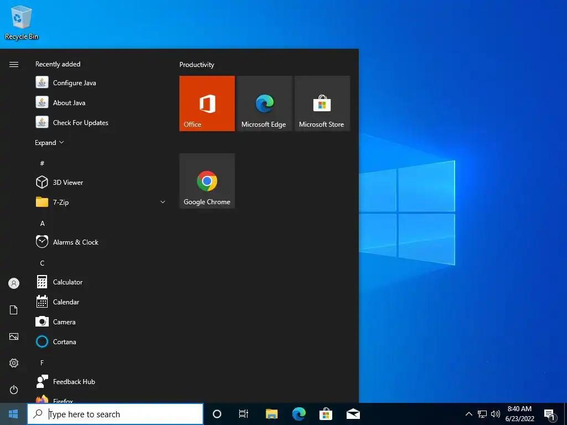Expand the 7-Zip folder
Image resolution: width=567 pixels, height=425 pixels.
pos(101,202)
